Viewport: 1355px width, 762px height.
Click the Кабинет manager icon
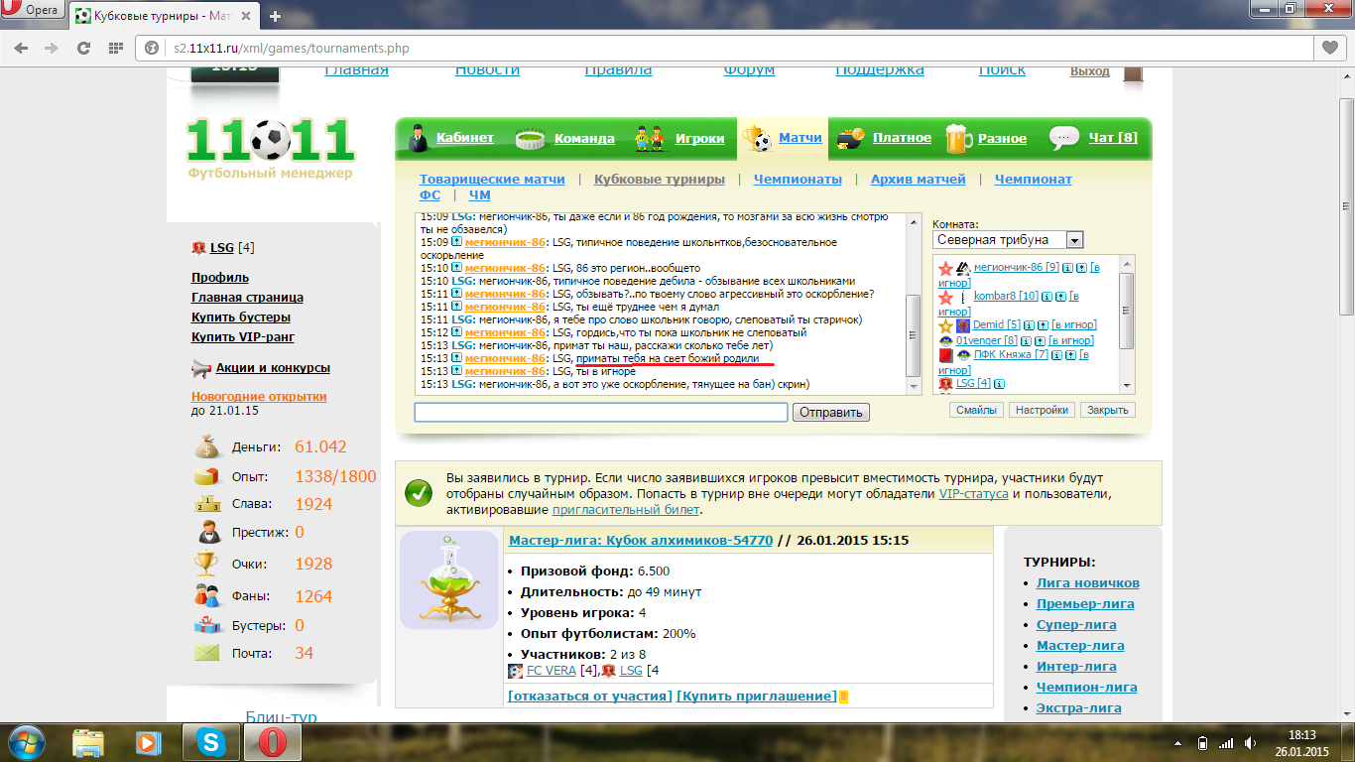coord(419,138)
